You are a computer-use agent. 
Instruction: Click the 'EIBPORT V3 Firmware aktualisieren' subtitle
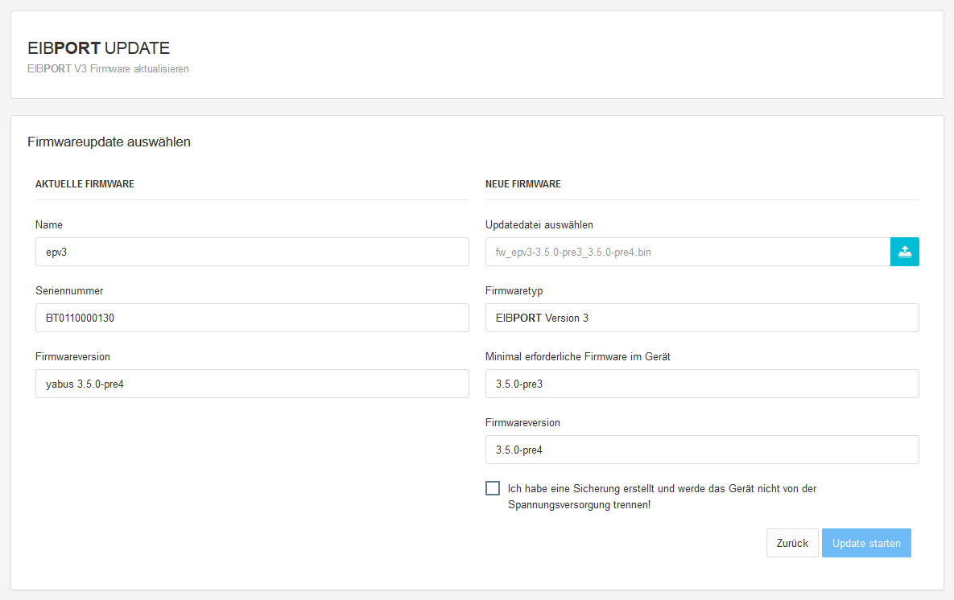pyautogui.click(x=108, y=69)
